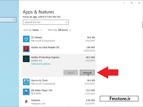143x107 pixels.
Task: Click the sidebar search magnifier icon
Action: coord(14,20)
